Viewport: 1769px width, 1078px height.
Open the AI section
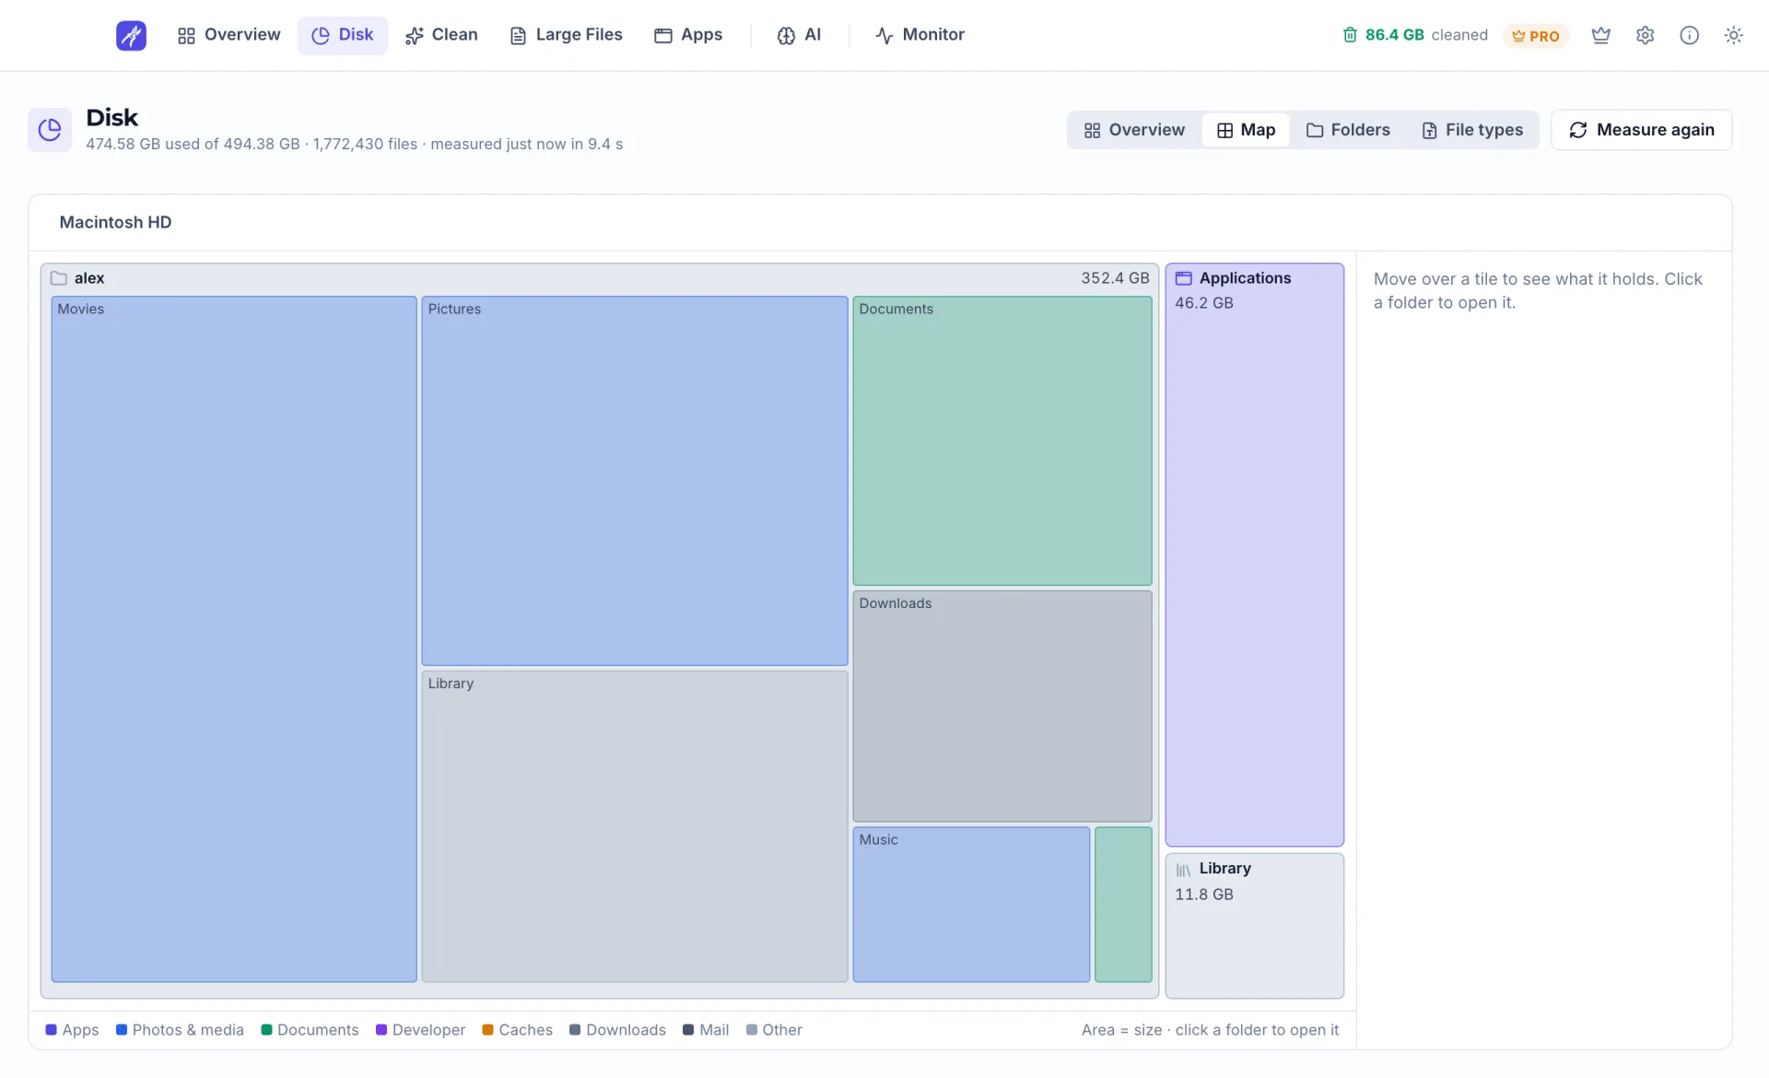pos(799,35)
